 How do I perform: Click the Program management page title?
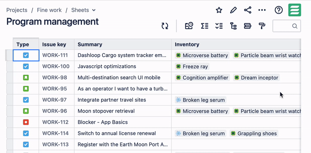pyautogui.click(x=52, y=21)
